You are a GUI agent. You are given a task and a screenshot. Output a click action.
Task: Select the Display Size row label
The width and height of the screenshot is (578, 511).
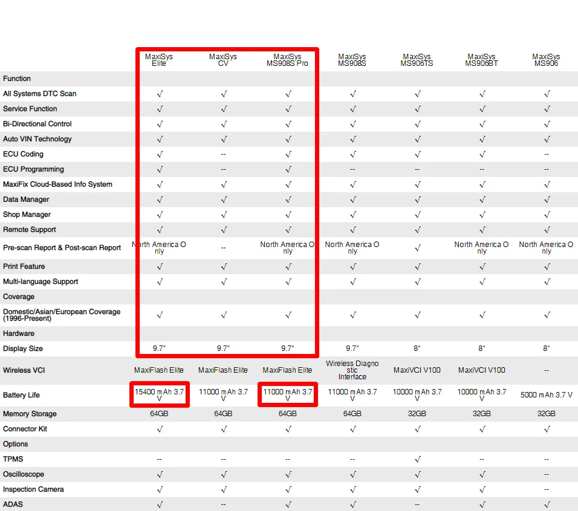(x=23, y=349)
